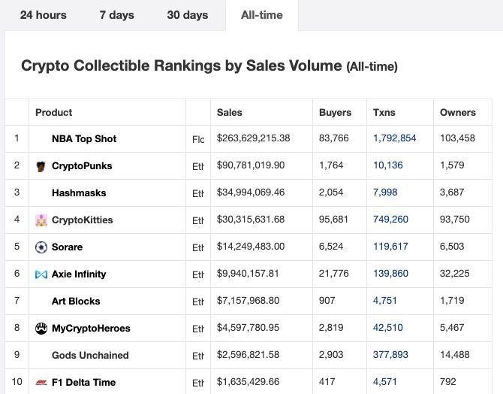Click the $30,315,631.68 sales value
This screenshot has width=503, height=394.
(251, 219)
